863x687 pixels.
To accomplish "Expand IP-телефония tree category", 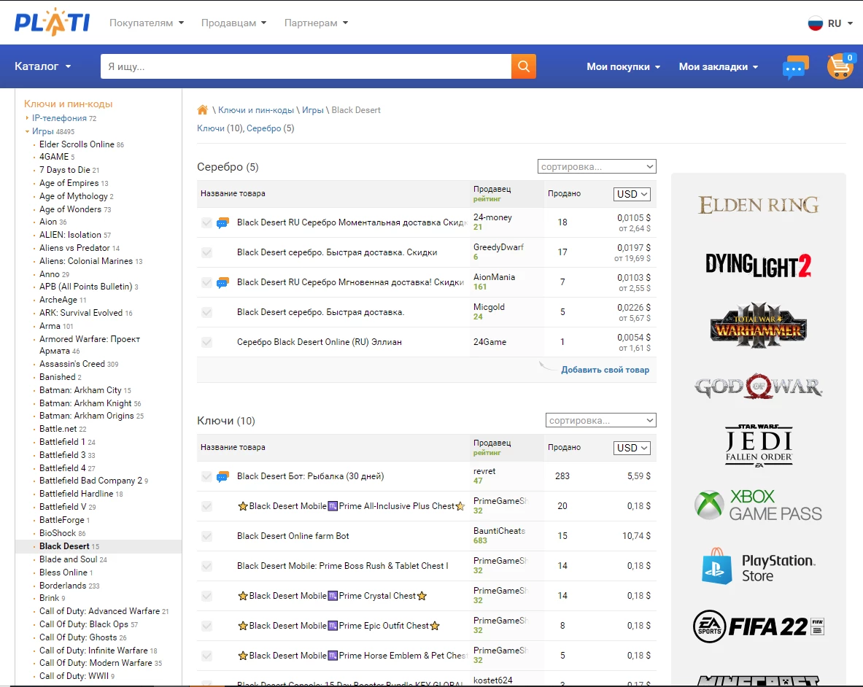I will pyautogui.click(x=27, y=117).
